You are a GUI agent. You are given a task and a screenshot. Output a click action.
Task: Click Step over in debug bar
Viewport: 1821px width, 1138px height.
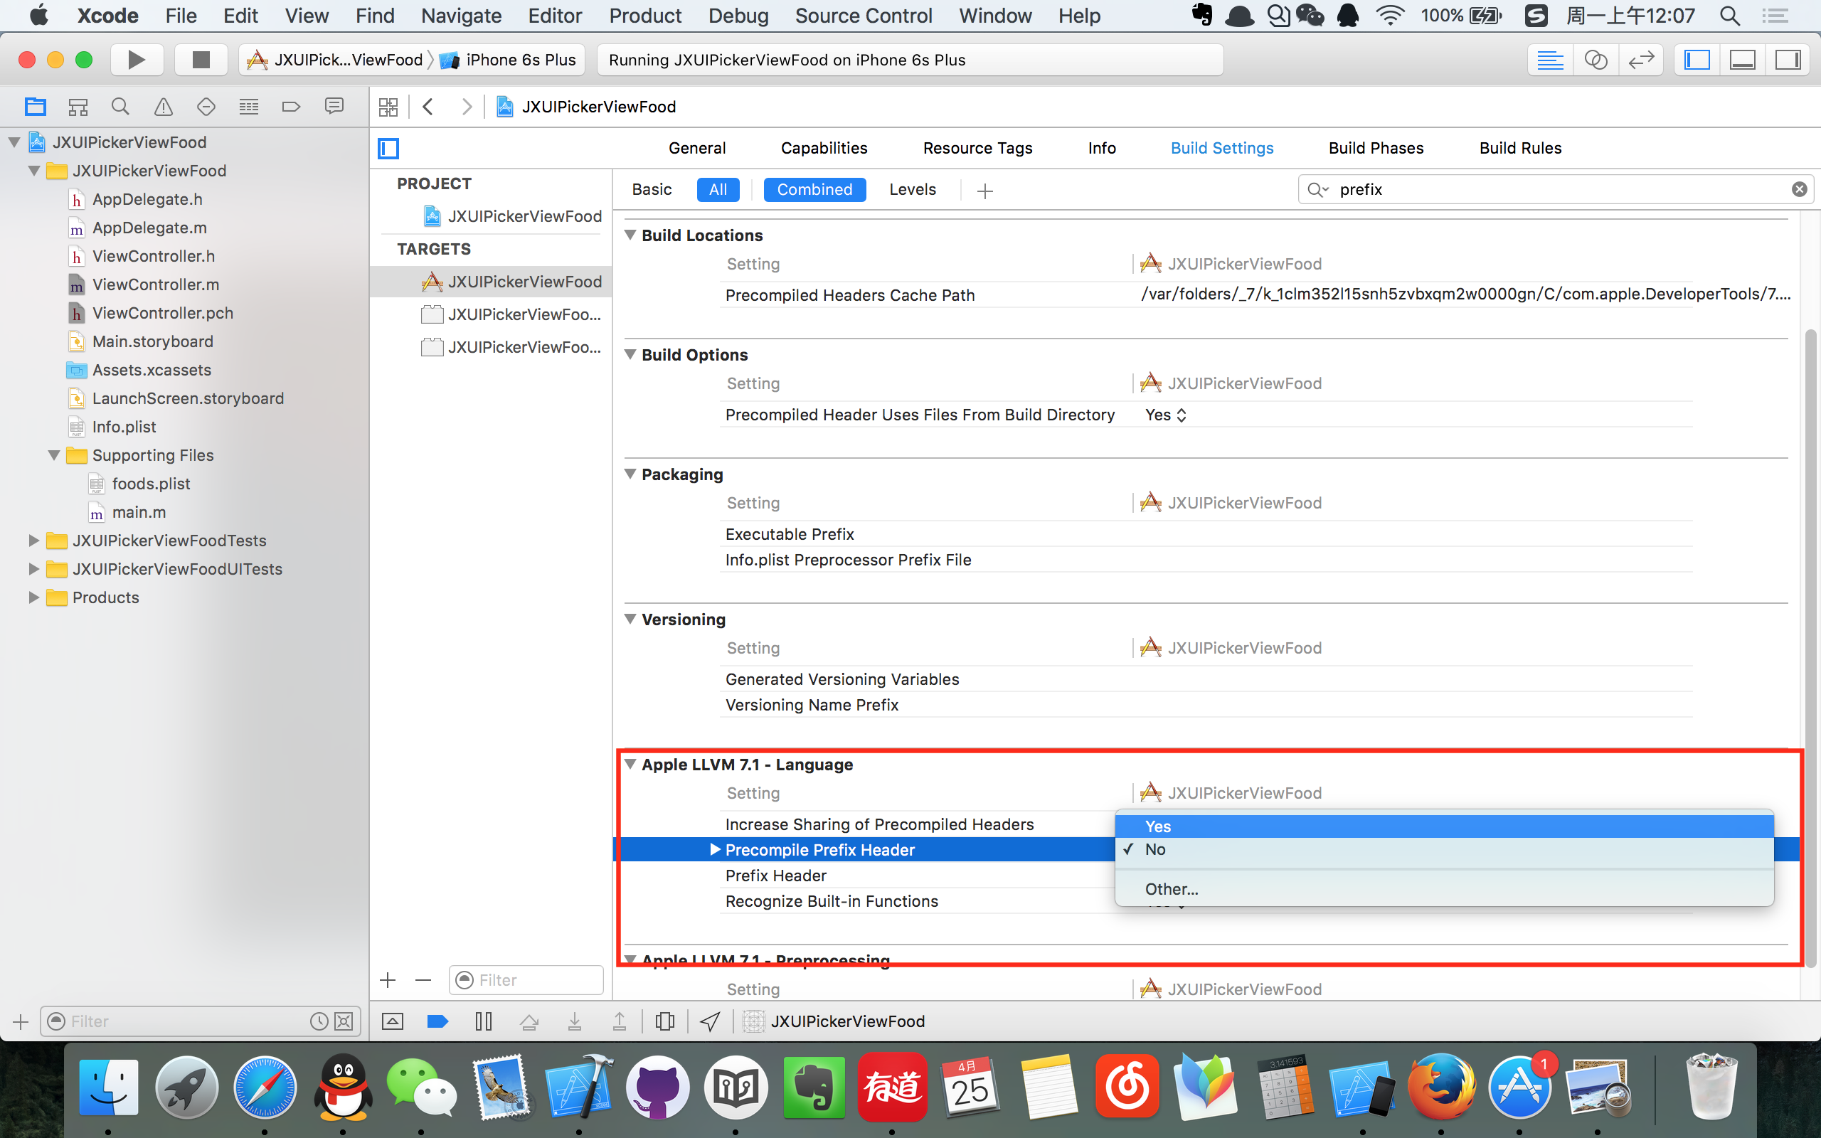point(529,1021)
